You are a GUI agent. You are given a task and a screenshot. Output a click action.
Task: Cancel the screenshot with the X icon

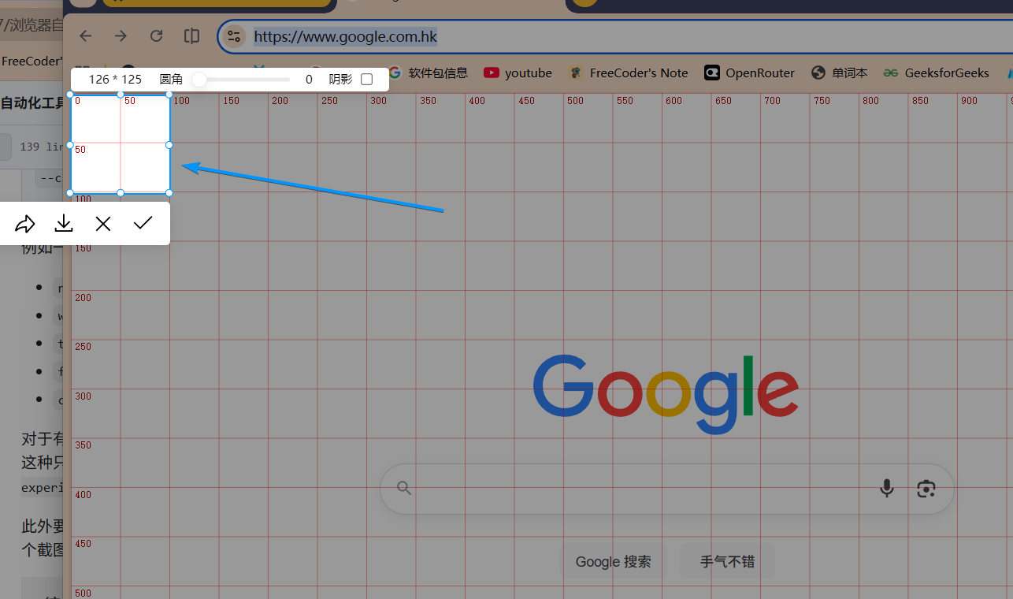click(103, 224)
